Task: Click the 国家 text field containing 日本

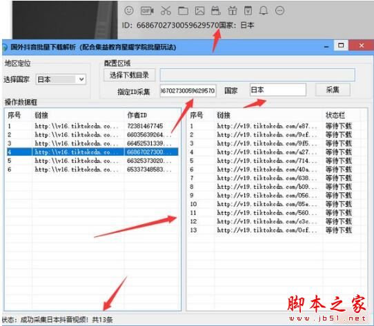Action: 278,90
